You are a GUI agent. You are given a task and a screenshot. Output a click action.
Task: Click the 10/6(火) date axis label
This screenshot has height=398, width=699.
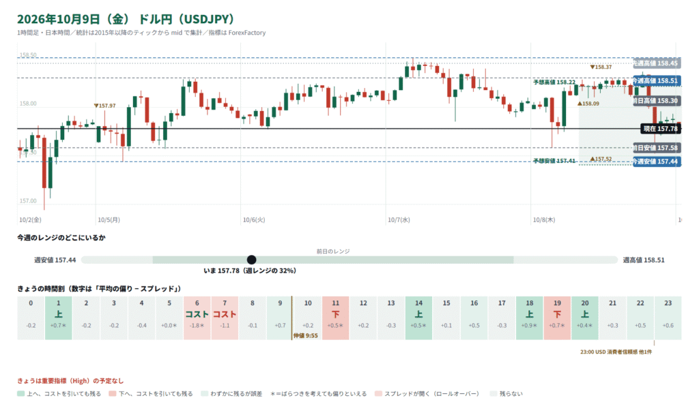pos(254,220)
